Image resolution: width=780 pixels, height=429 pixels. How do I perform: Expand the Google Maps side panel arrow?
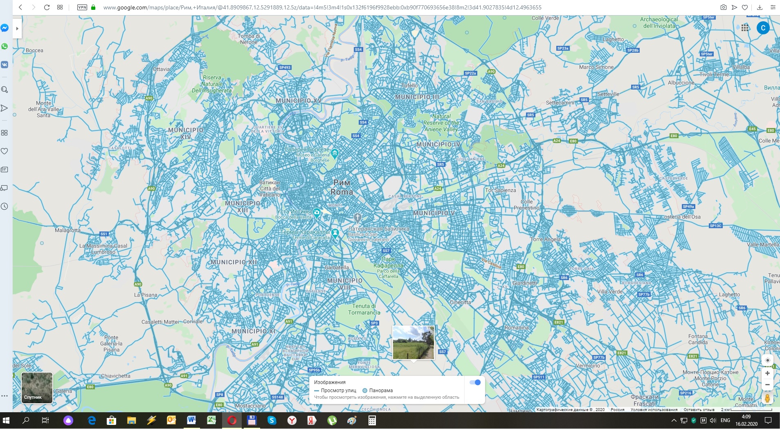[x=17, y=29]
